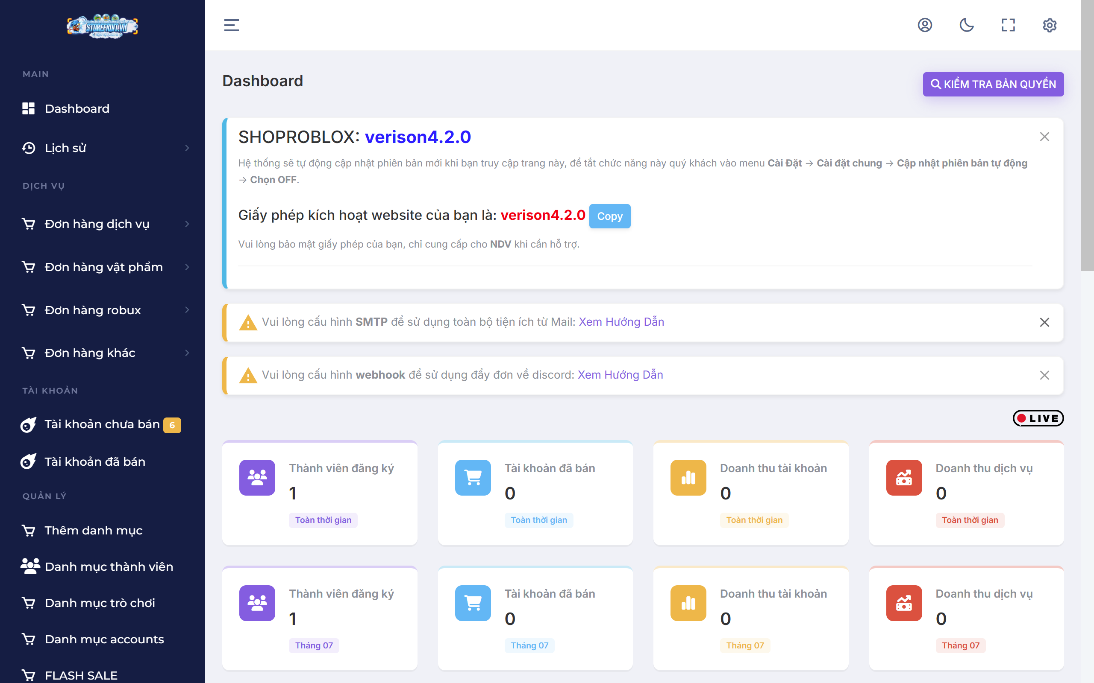Click the purple members icon in first stat card
Image resolution: width=1094 pixels, height=683 pixels.
click(257, 478)
